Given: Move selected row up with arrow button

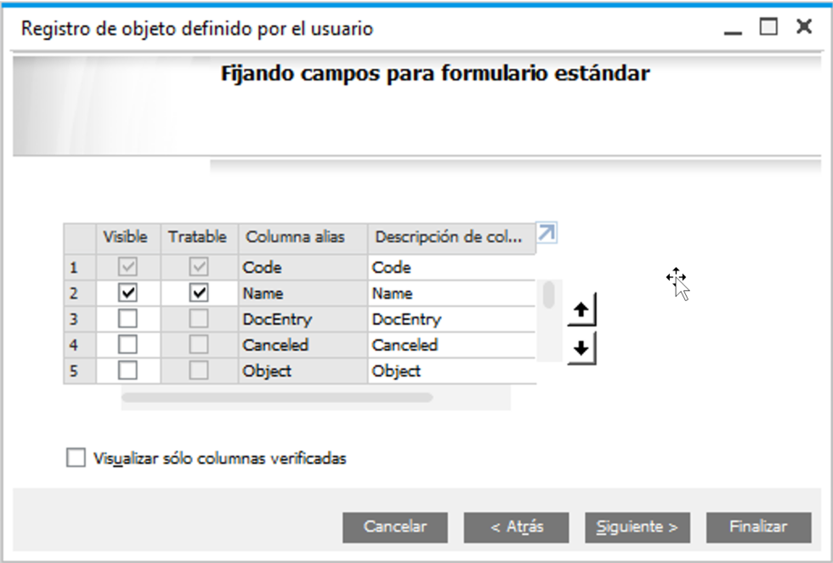Looking at the screenshot, I should click(581, 310).
